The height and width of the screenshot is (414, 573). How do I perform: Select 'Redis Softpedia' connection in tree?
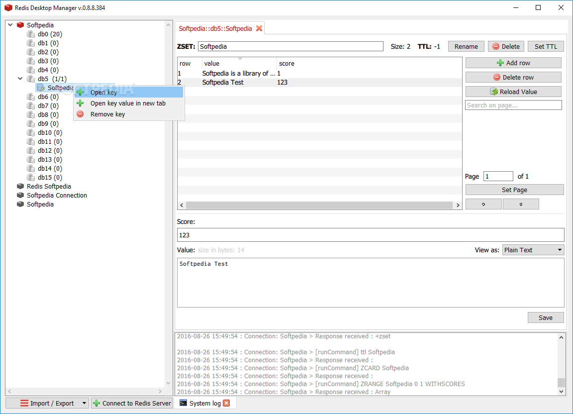[x=49, y=186]
